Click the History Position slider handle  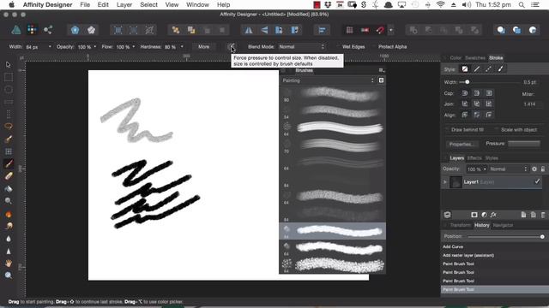coord(542,237)
